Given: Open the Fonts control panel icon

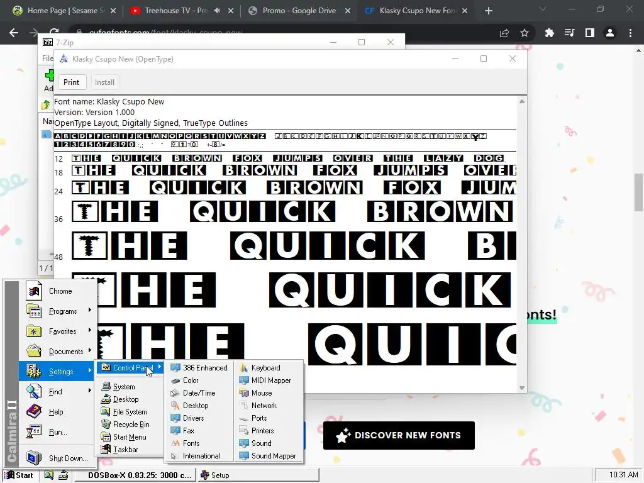Looking at the screenshot, I should pos(175,443).
